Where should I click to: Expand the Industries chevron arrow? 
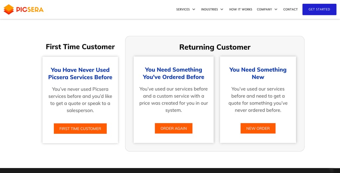coord(222,9)
